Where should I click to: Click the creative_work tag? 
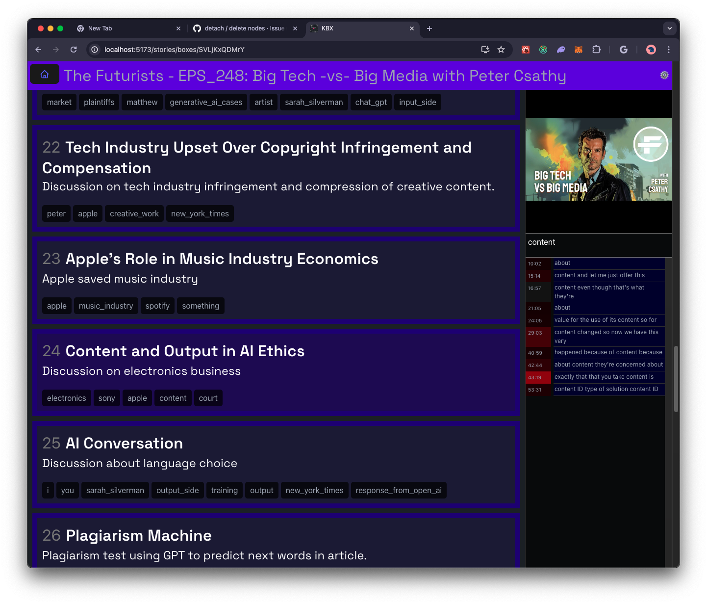click(134, 213)
